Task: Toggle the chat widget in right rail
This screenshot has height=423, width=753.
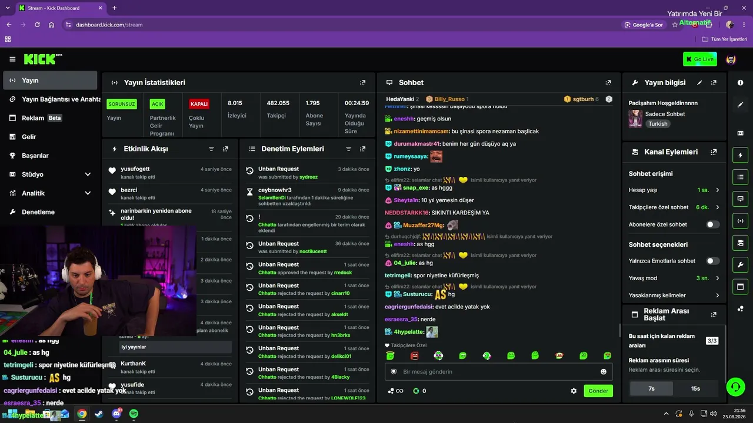Action: [x=740, y=199]
